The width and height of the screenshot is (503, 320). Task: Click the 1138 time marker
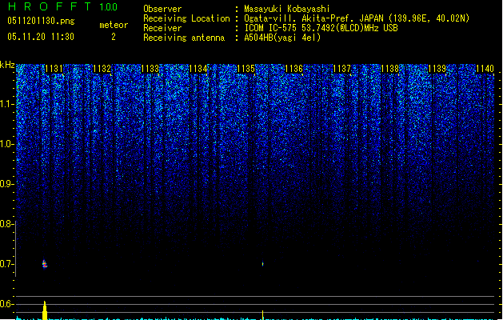389,69
